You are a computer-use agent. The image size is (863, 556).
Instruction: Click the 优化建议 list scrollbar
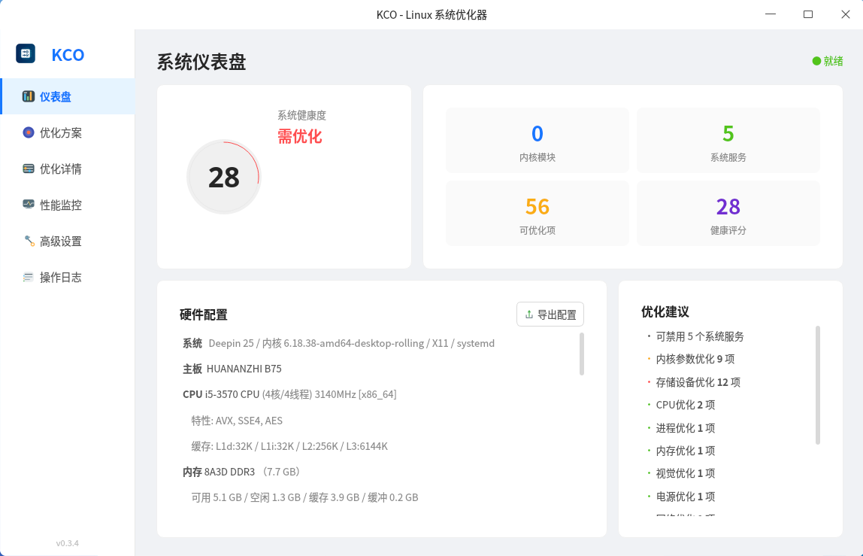point(818,384)
